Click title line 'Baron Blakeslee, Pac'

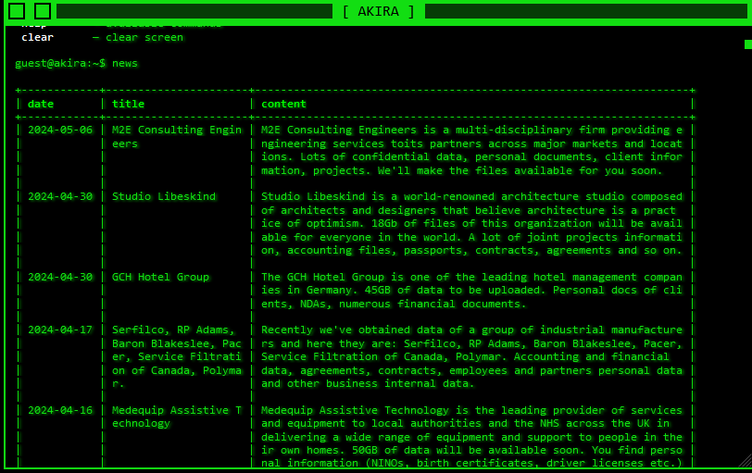click(x=177, y=343)
